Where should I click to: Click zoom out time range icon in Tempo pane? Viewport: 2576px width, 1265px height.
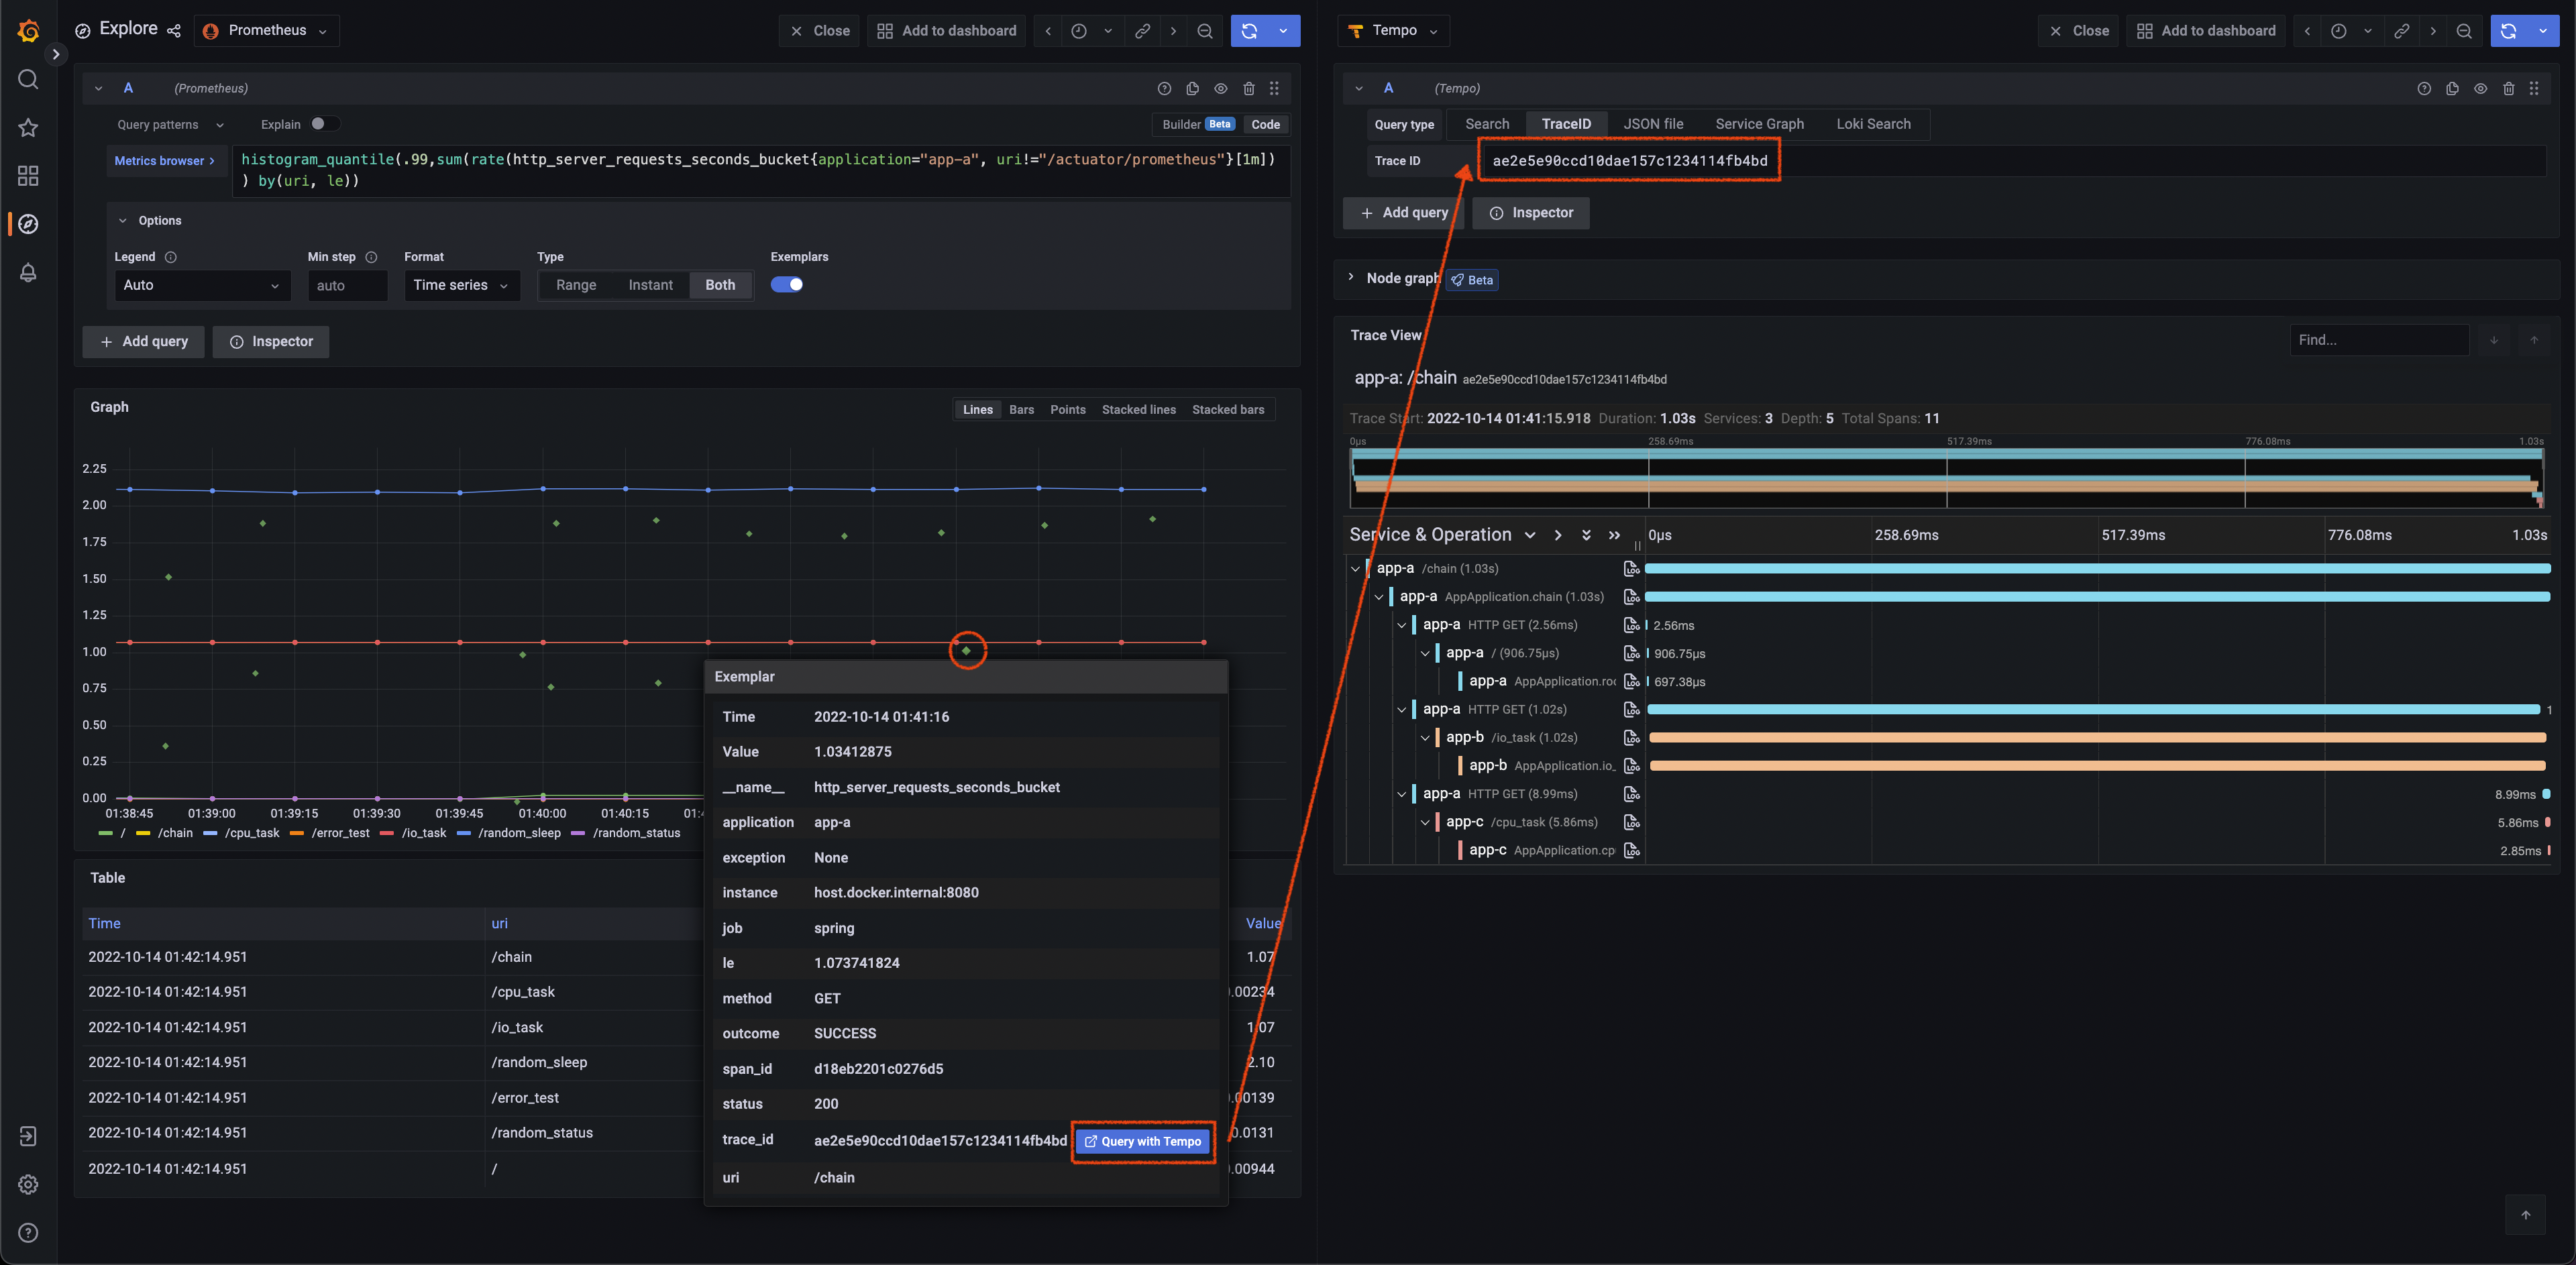[x=2464, y=31]
